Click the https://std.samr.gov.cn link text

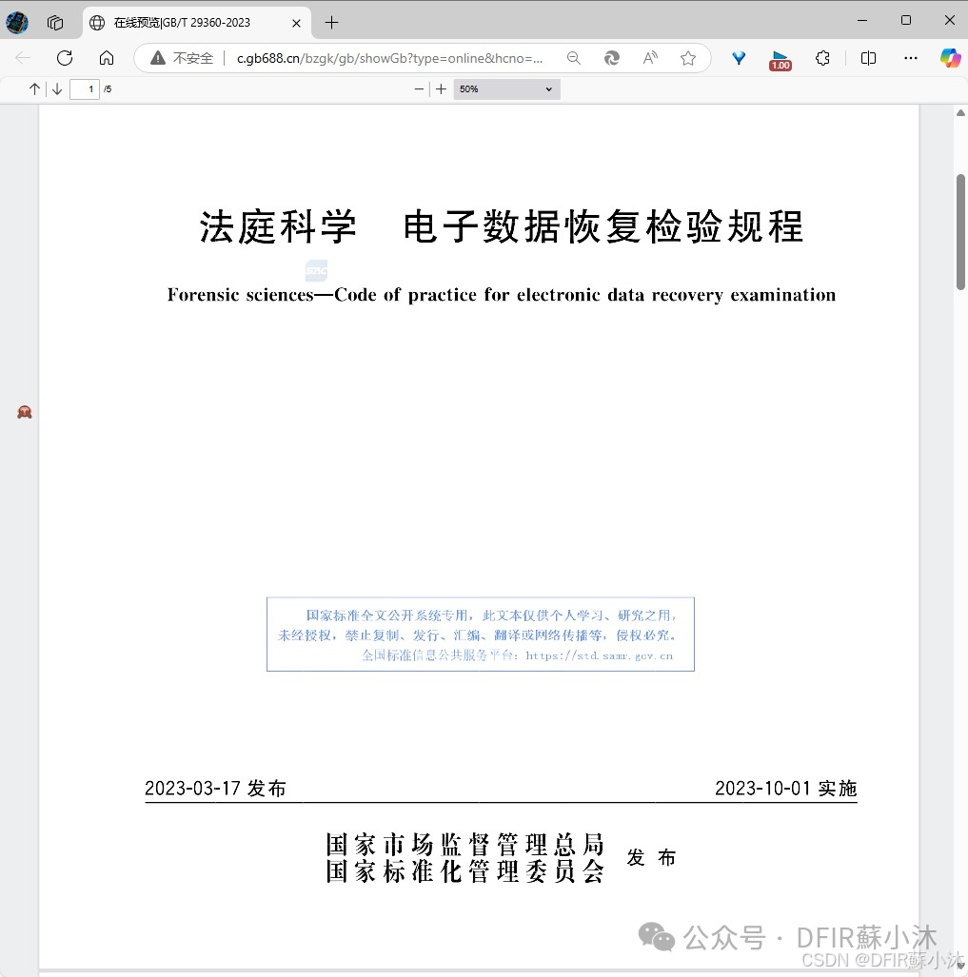(x=599, y=655)
